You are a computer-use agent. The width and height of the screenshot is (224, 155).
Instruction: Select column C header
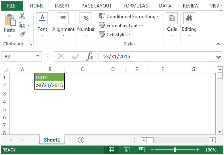(82, 69)
